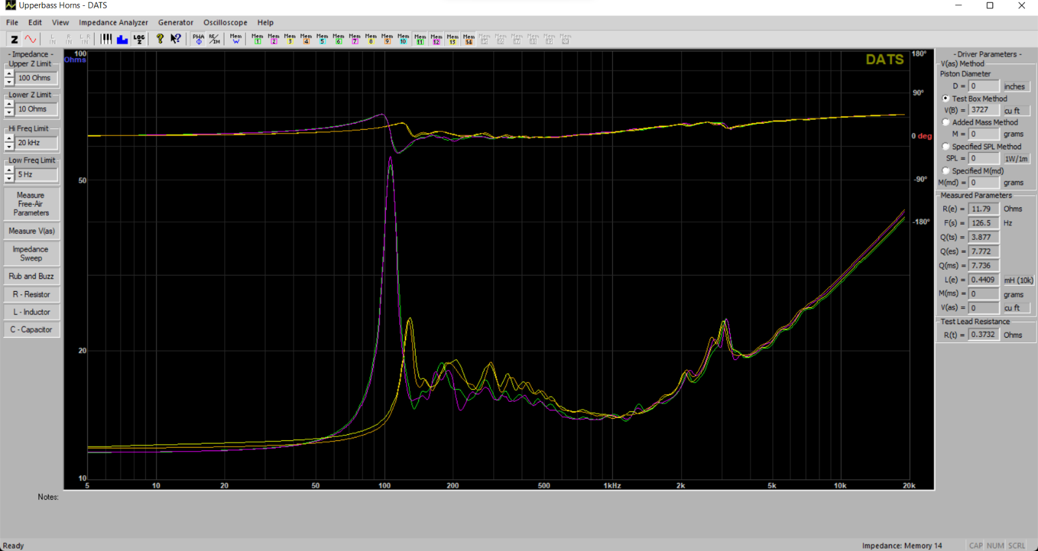1038x551 pixels.
Task: Open the piano keys toolbar icon
Action: (106, 40)
